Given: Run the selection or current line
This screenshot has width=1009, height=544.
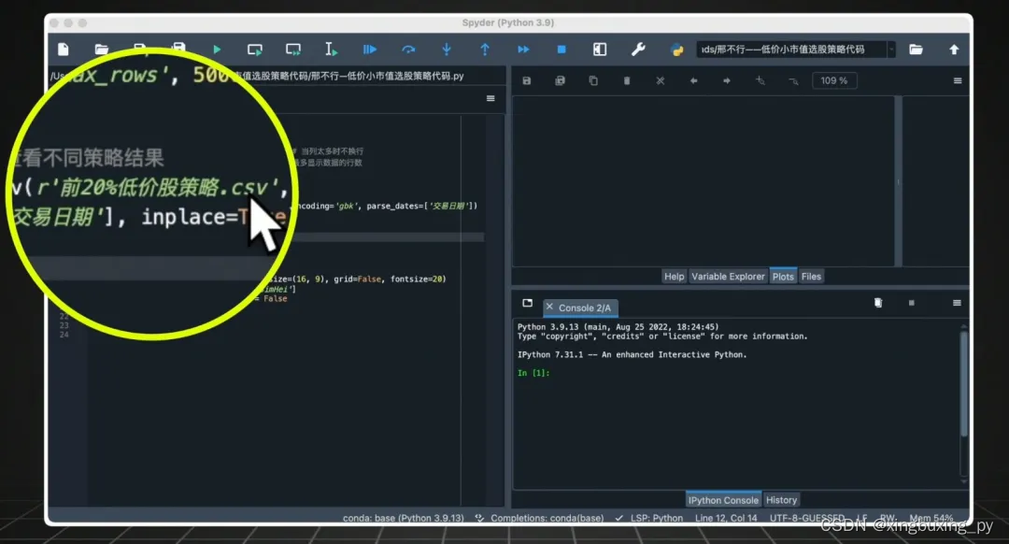Looking at the screenshot, I should click(x=332, y=50).
